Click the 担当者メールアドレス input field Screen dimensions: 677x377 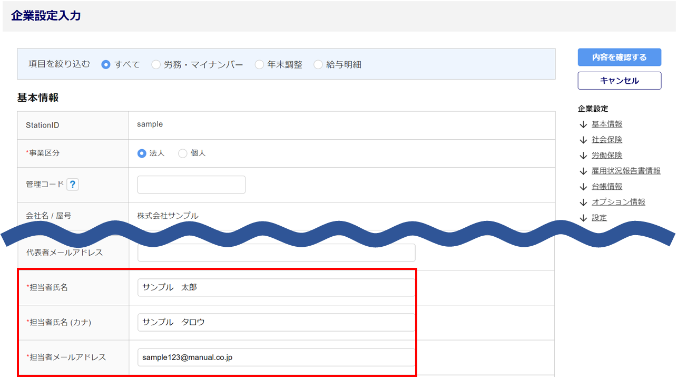(x=276, y=357)
